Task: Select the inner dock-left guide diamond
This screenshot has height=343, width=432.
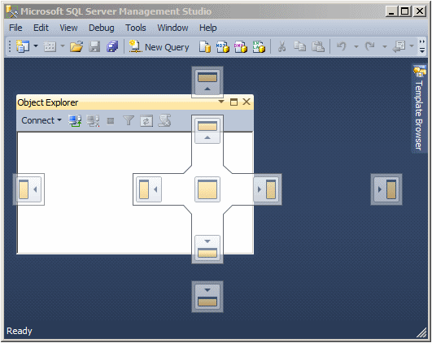Action: coord(149,189)
